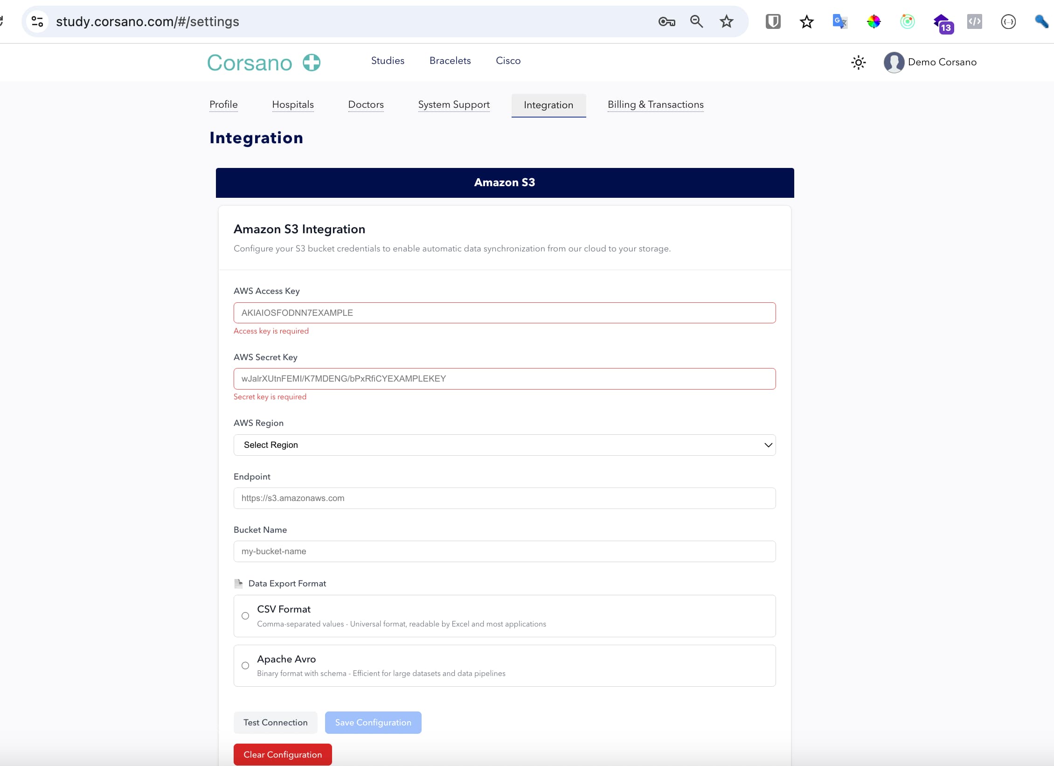Click the color picker extension icon
The width and height of the screenshot is (1054, 766).
click(873, 21)
